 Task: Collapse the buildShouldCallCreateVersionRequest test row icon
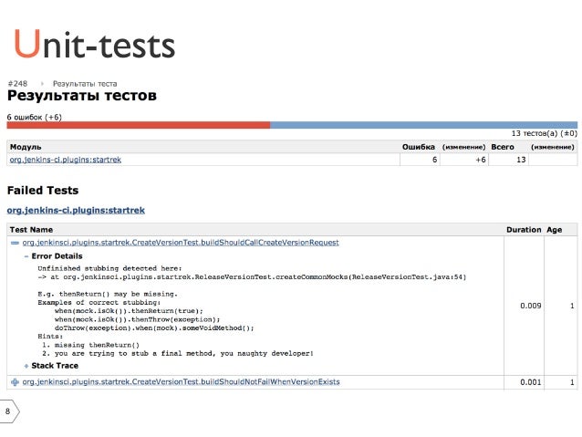(x=15, y=243)
